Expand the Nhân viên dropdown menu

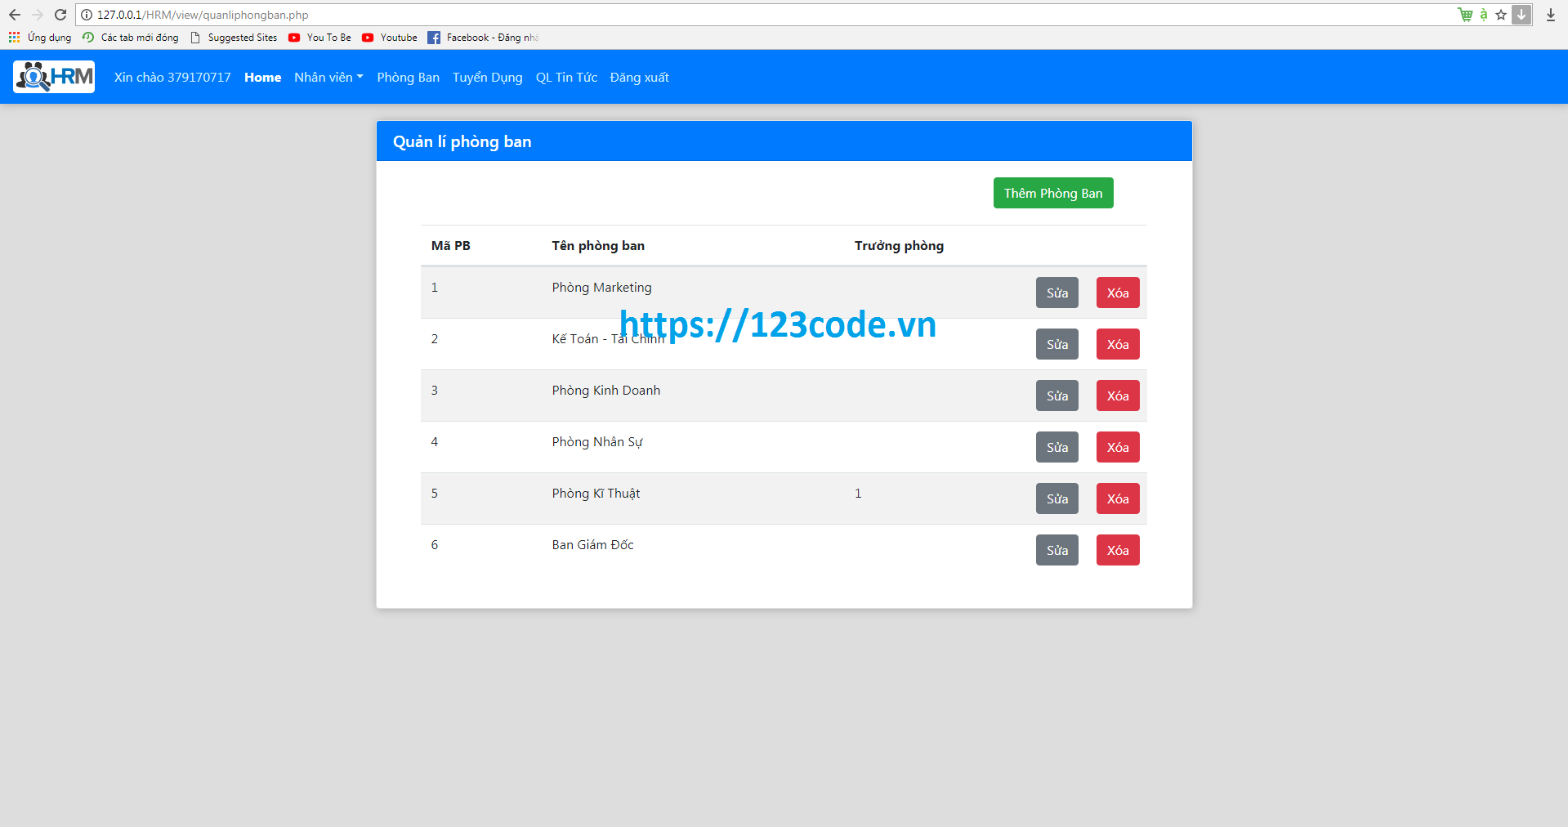pyautogui.click(x=328, y=77)
